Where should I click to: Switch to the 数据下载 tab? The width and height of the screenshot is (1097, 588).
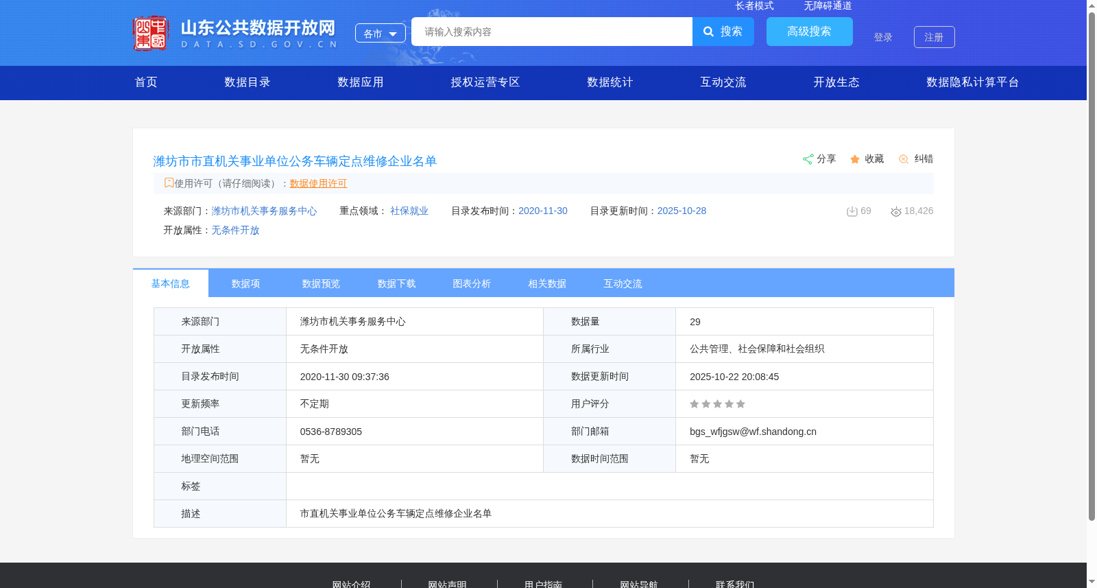(397, 283)
